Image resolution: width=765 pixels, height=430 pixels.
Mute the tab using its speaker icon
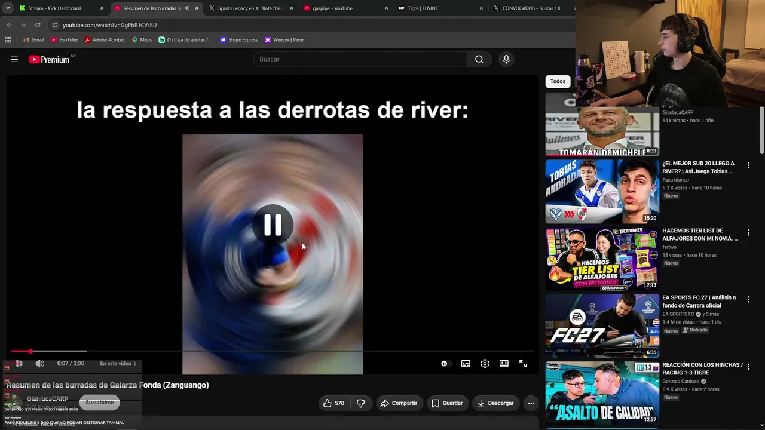(187, 8)
